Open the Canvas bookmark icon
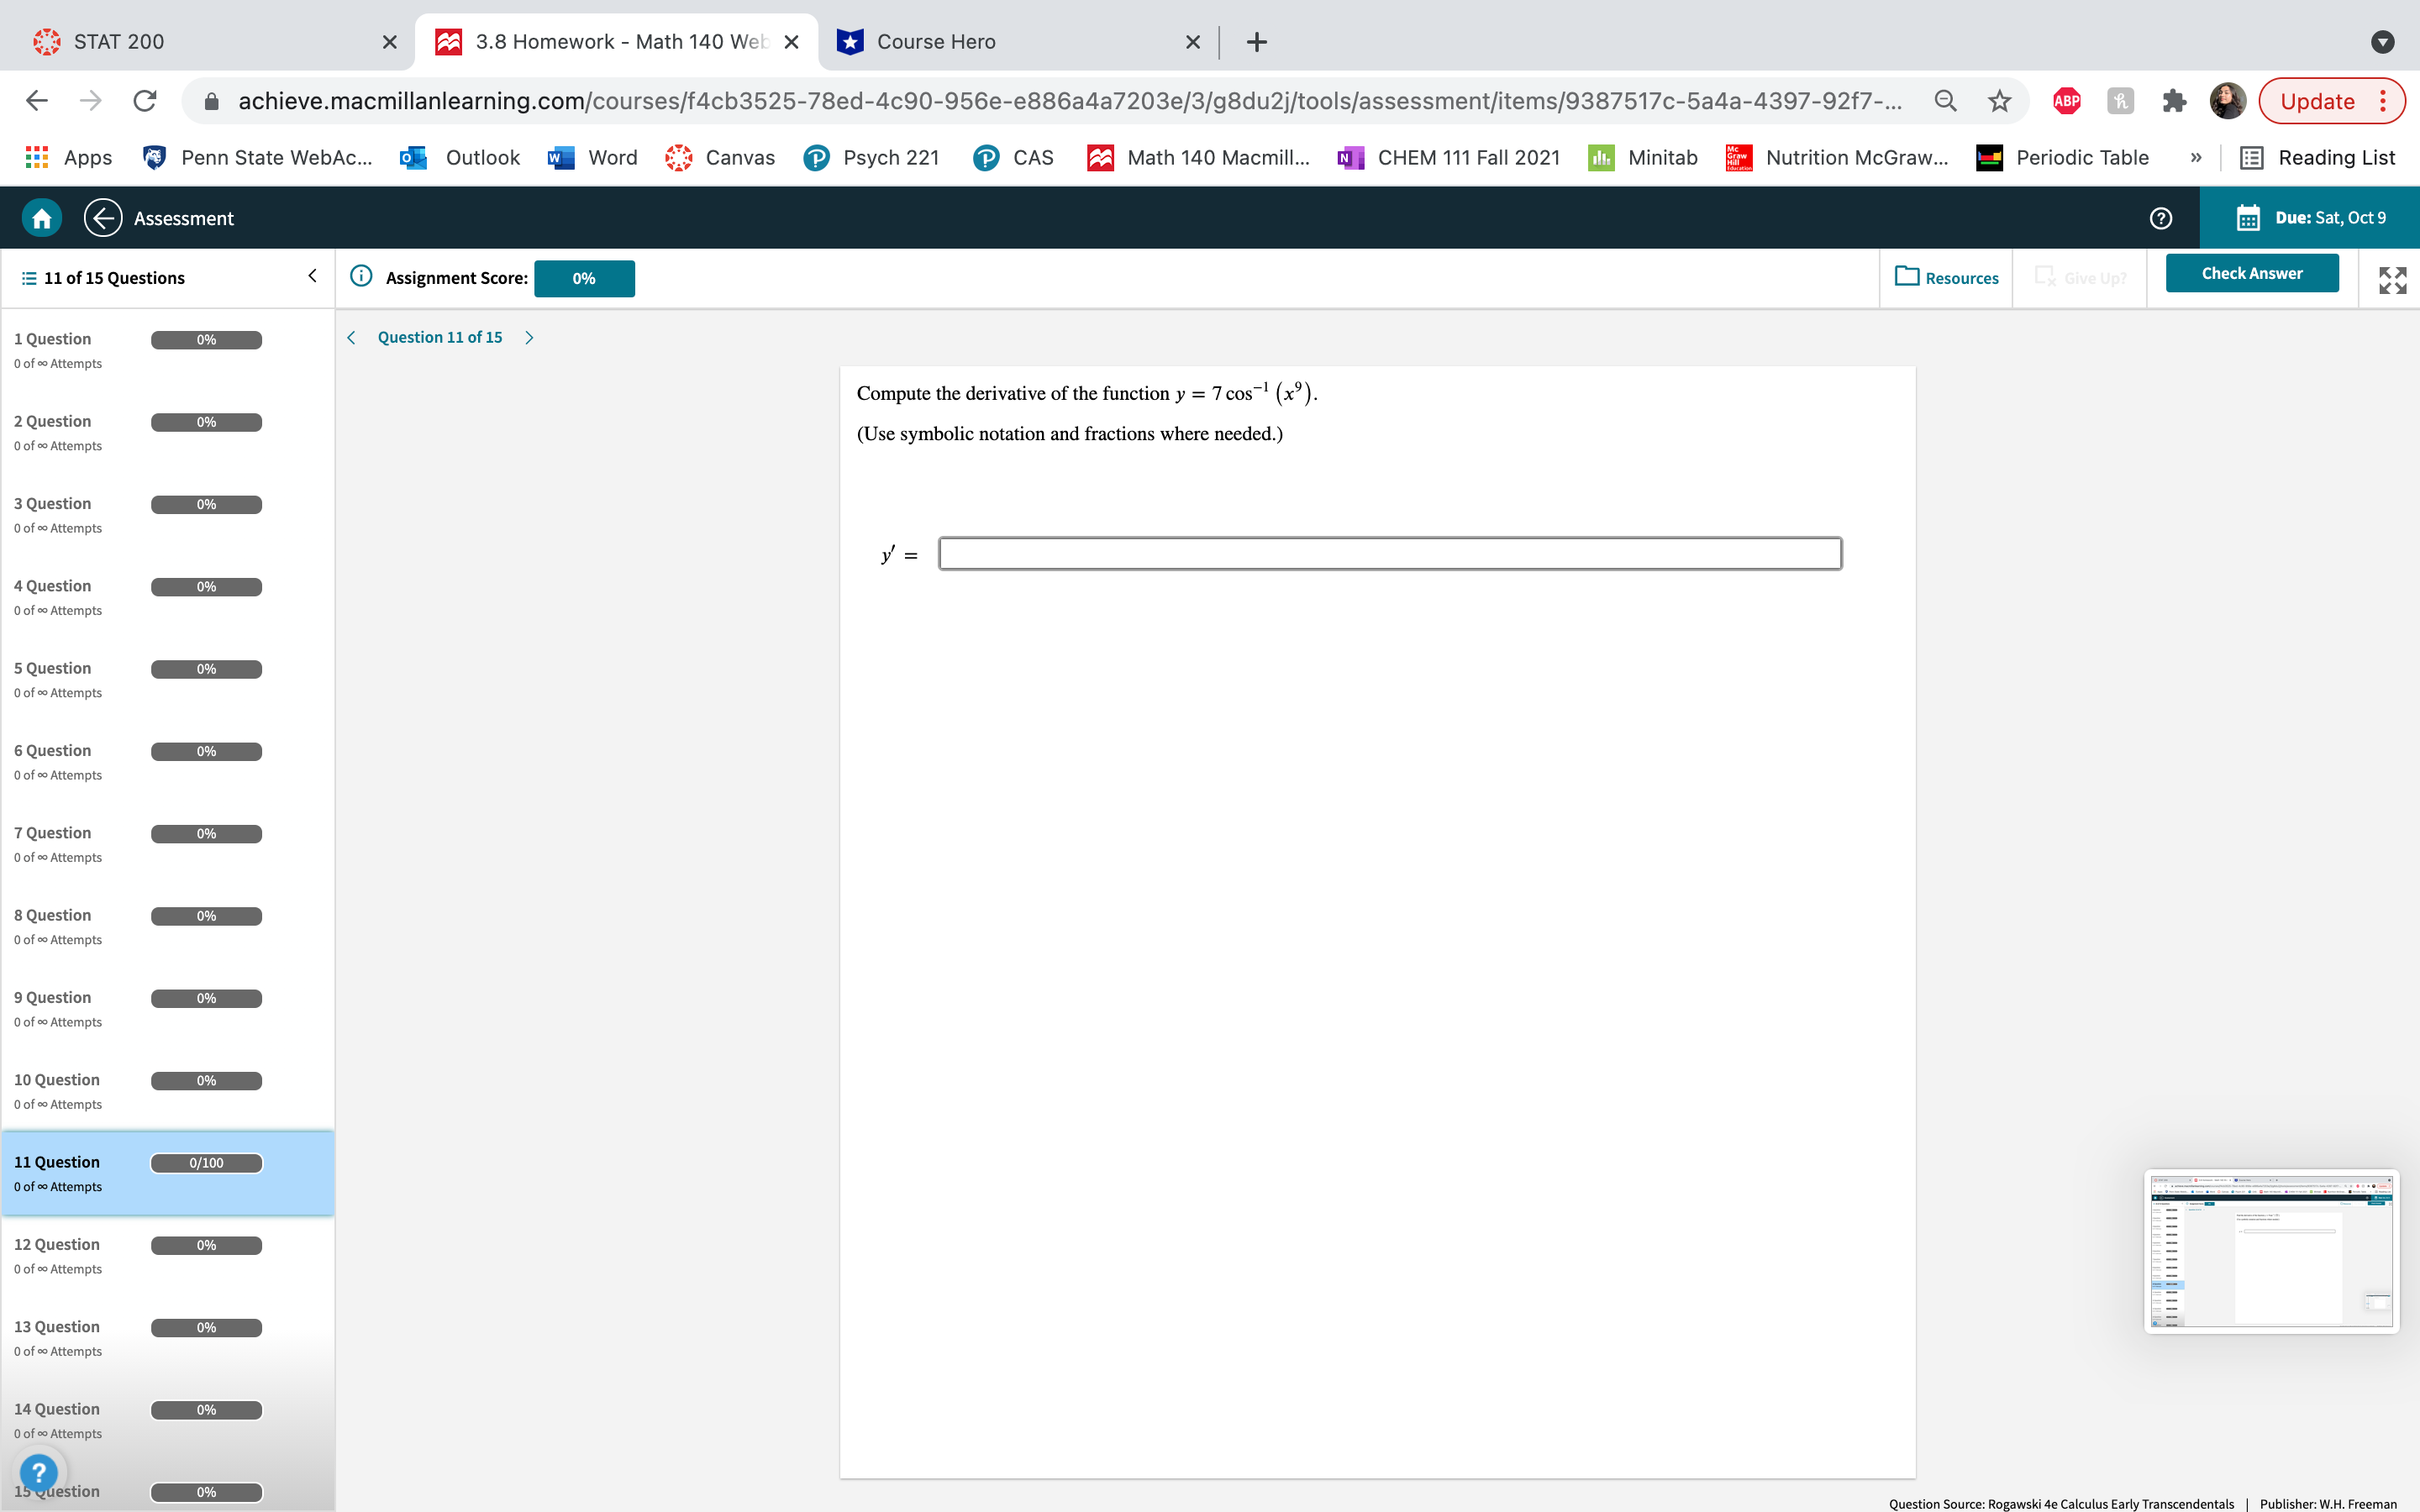 point(679,157)
